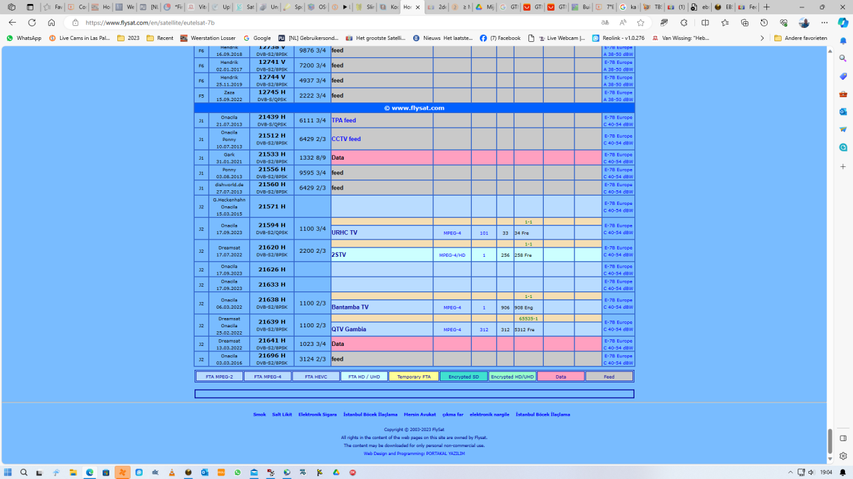Viewport: 853px width, 479px height.
Task: Open Outlook in the Edge sidebar
Action: click(843, 112)
